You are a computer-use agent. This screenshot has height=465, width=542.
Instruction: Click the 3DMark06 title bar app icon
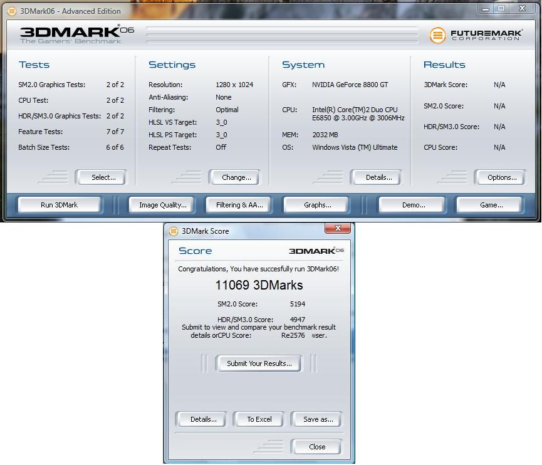(x=12, y=11)
